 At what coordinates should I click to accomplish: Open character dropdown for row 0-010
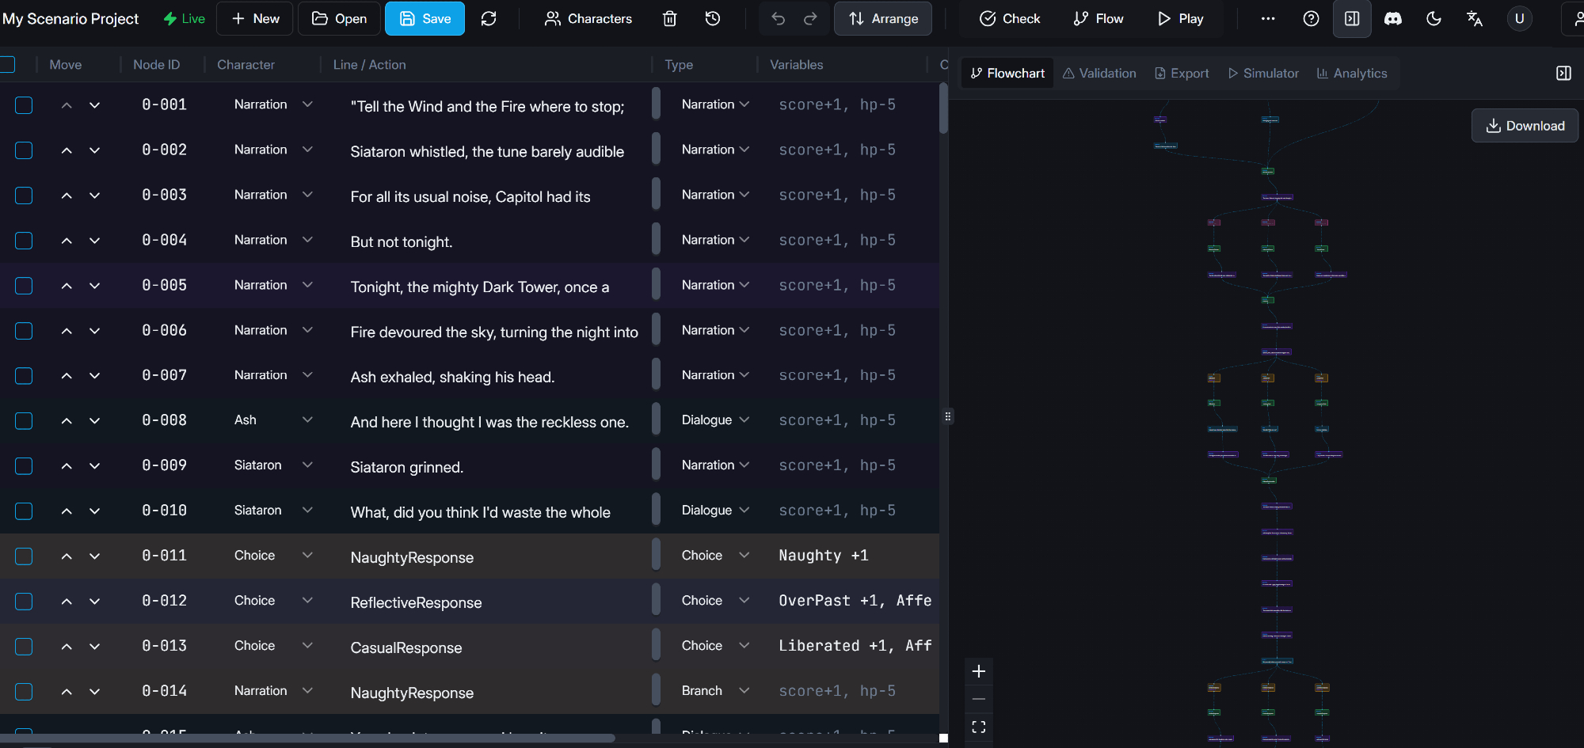point(307,511)
